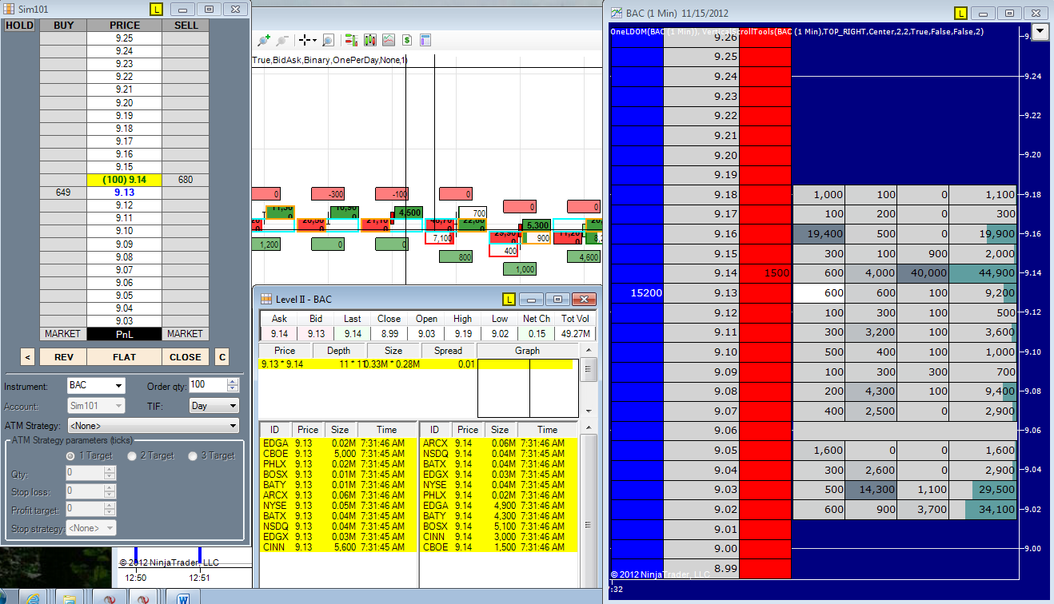Click the Spread column header in Level II
Screen dimensions: 1054x604
[449, 351]
